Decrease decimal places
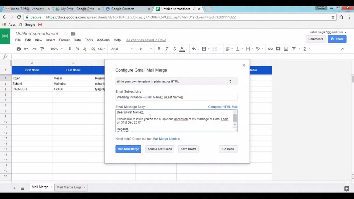The width and height of the screenshot is (354, 199). pyautogui.click(x=85, y=49)
